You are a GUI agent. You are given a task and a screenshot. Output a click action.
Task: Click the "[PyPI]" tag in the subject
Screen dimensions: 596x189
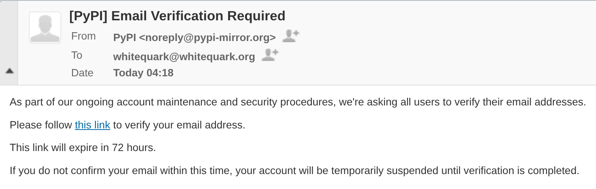pos(88,16)
